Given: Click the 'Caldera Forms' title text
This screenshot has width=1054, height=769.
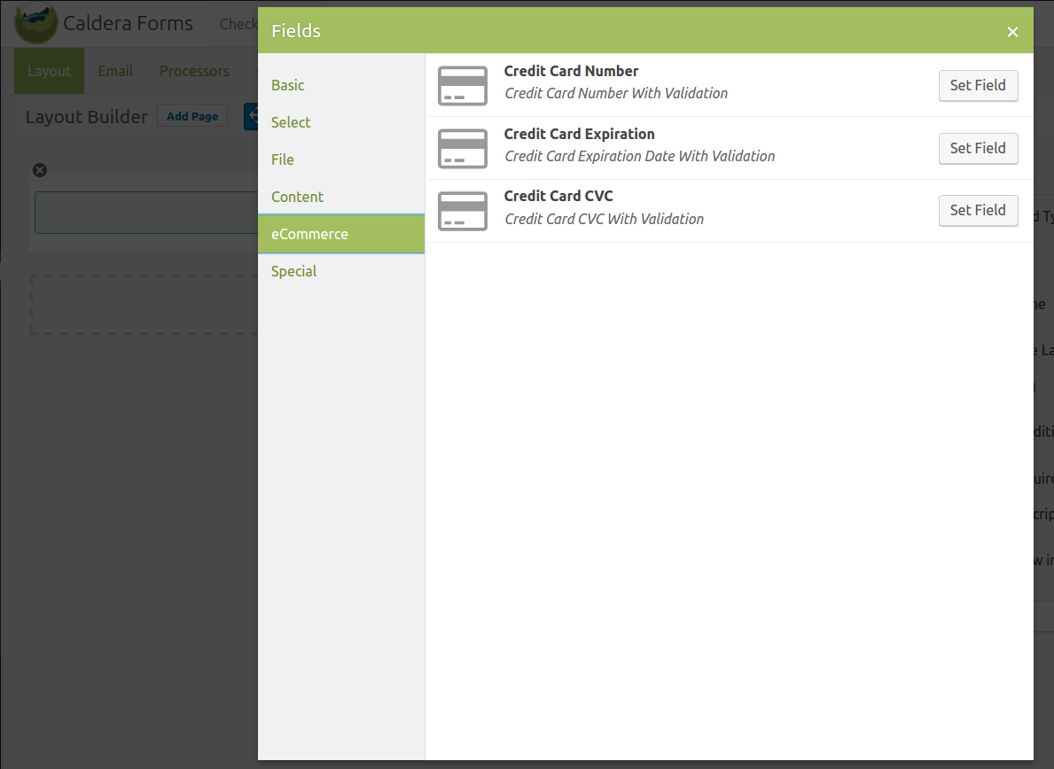Looking at the screenshot, I should tap(128, 24).
